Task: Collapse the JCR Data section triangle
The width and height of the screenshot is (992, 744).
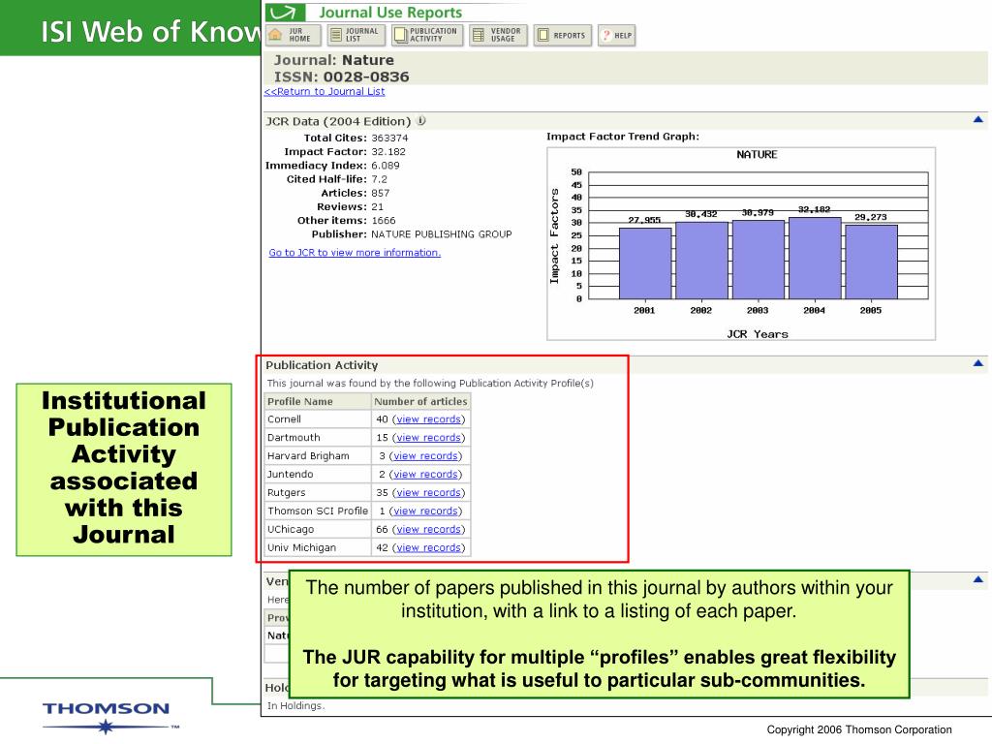Action: coord(978,119)
